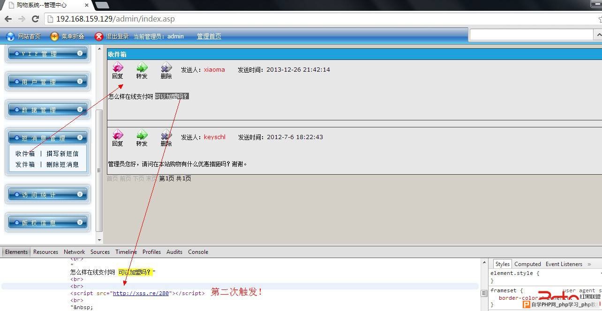Expand the 用户管理 section chevron

coord(80,81)
